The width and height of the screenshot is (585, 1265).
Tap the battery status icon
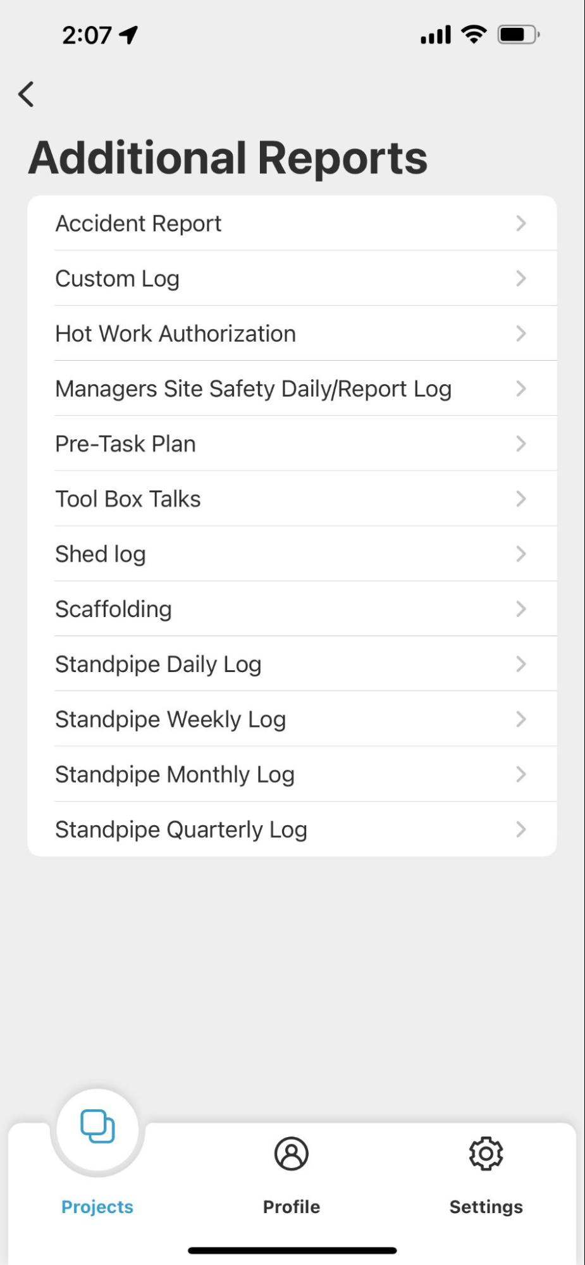pos(518,34)
